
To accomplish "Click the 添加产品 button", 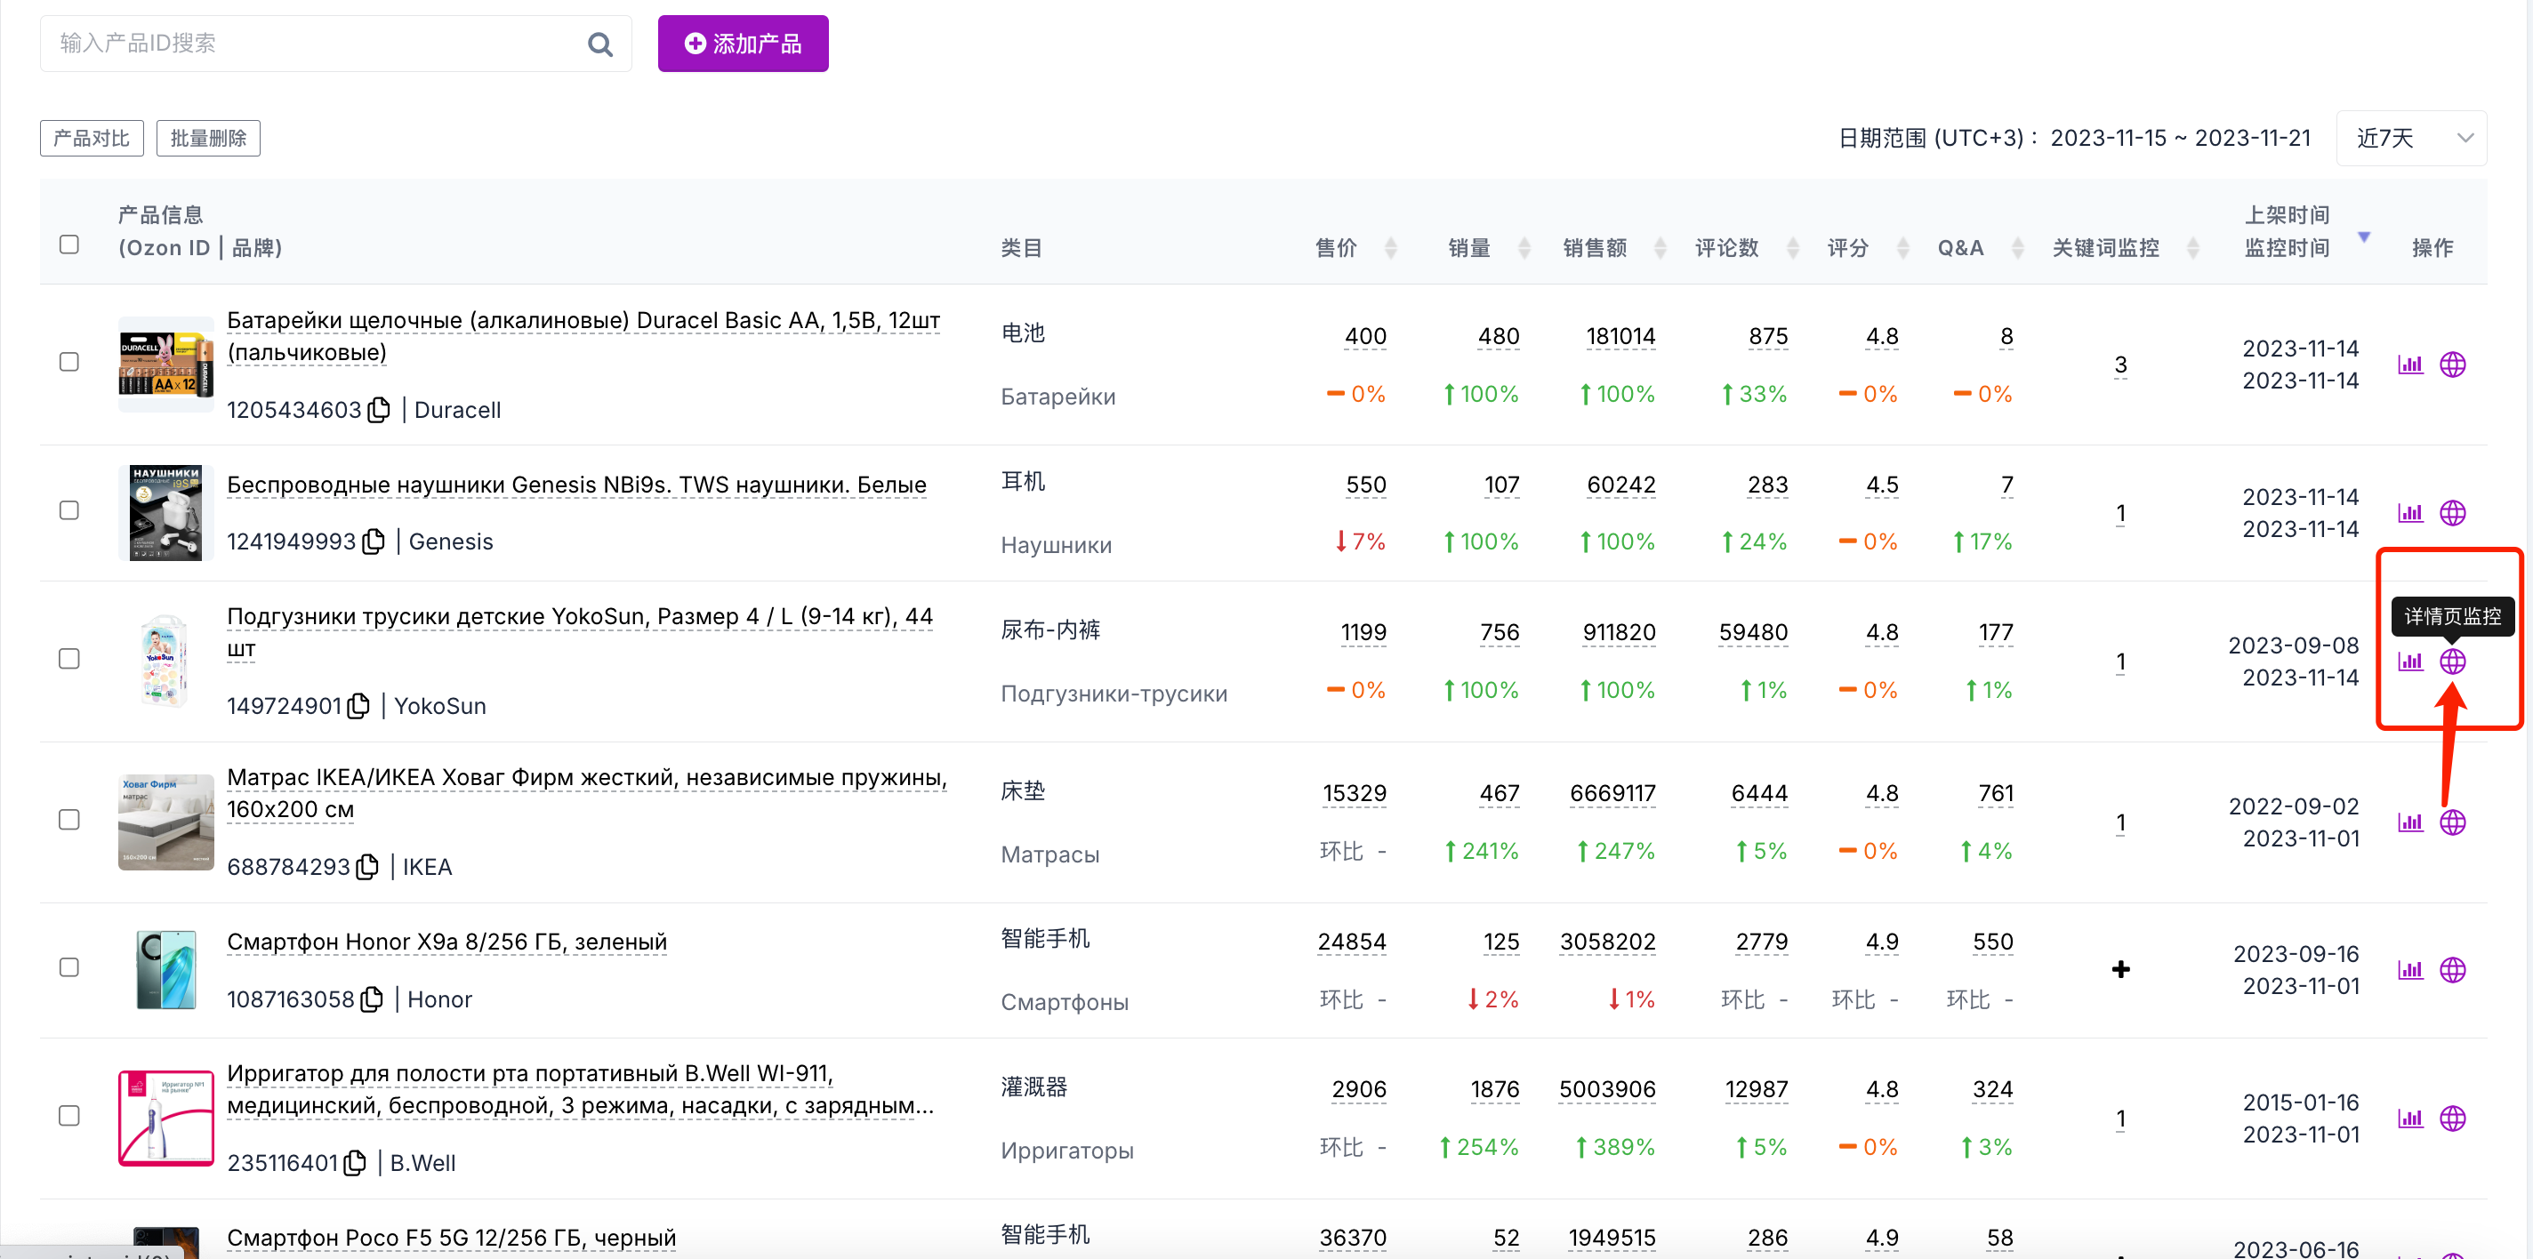I will (743, 44).
